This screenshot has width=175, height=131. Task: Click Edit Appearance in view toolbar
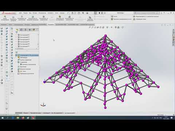[x=116, y=27]
